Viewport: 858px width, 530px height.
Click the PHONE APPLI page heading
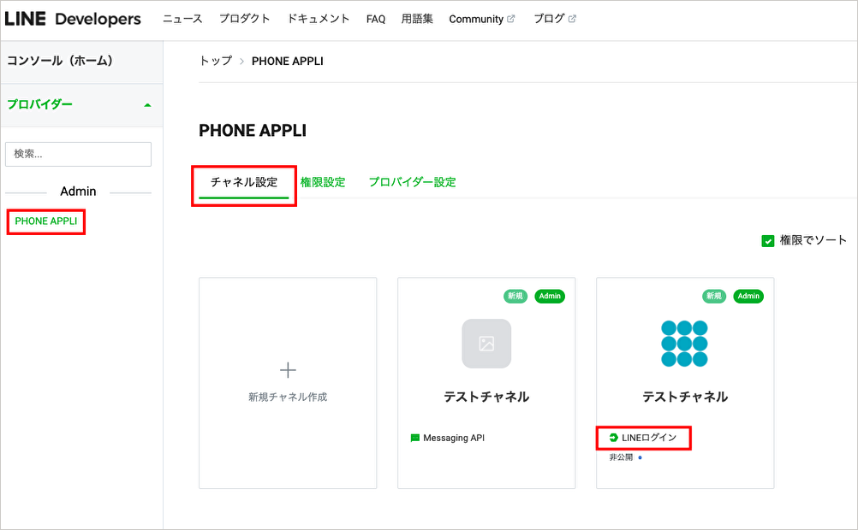click(253, 131)
